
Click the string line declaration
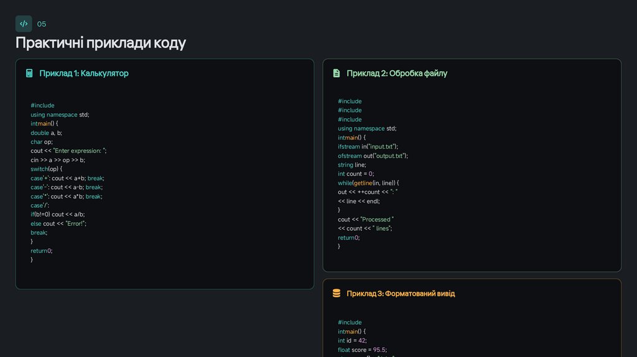(x=352, y=165)
